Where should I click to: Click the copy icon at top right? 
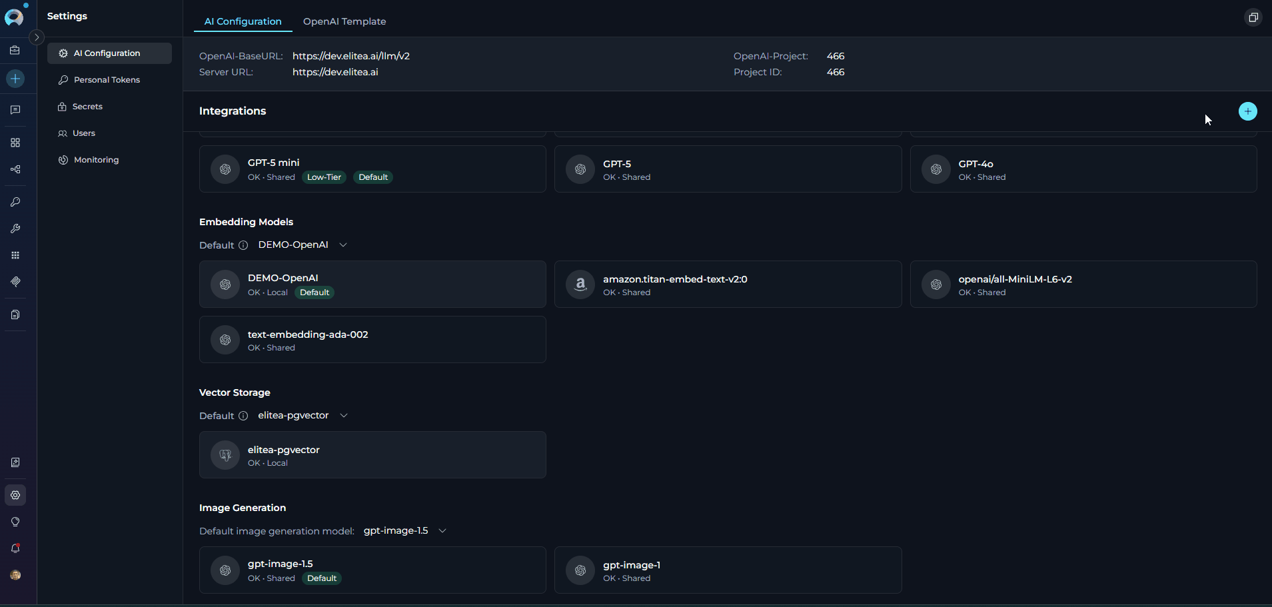[x=1253, y=17]
